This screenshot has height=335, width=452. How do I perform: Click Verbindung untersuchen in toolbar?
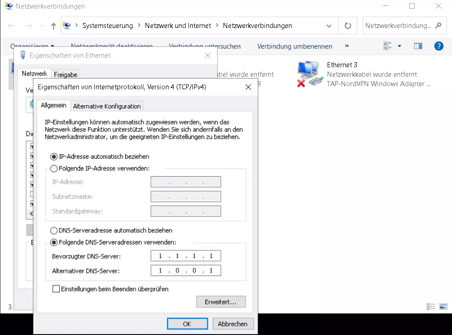point(205,46)
